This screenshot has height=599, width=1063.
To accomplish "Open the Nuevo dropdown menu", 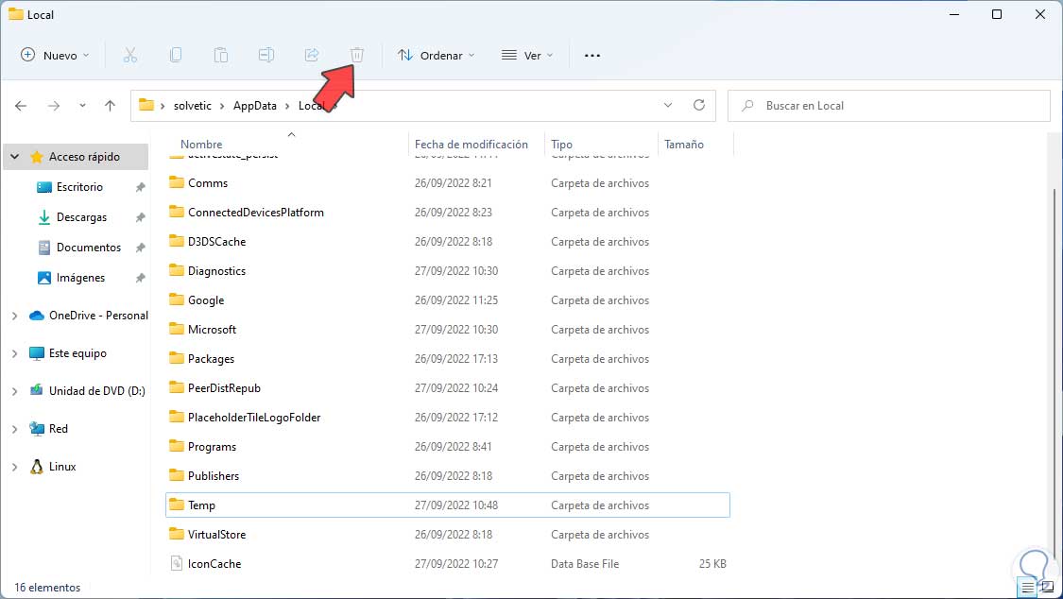I will 55,56.
